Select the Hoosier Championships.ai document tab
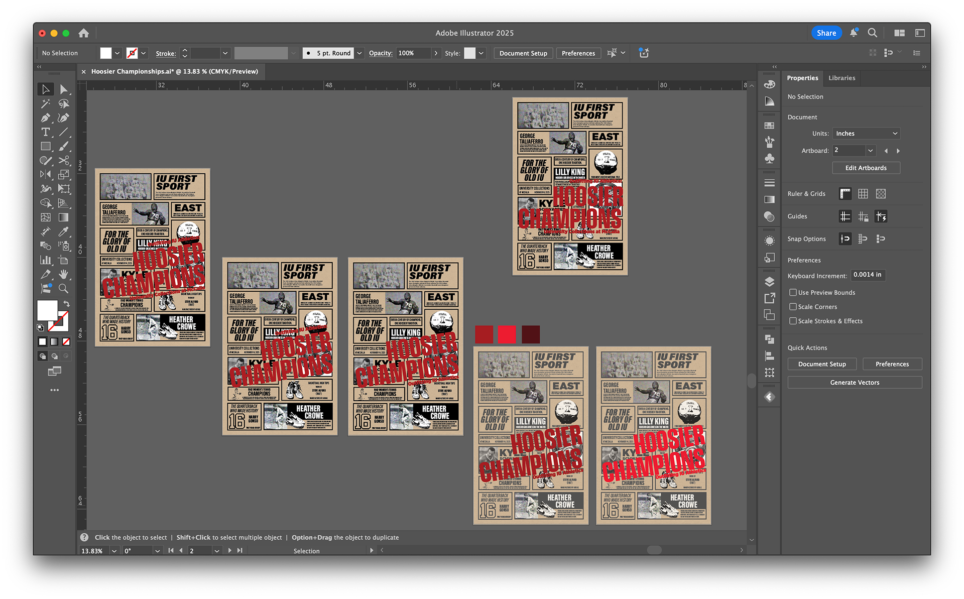The image size is (964, 599). pyautogui.click(x=174, y=71)
